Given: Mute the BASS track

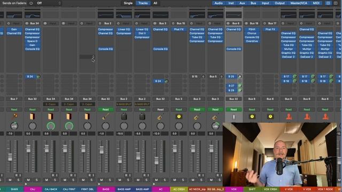Looking at the screenshot, I should pyautogui.click(x=102, y=180).
